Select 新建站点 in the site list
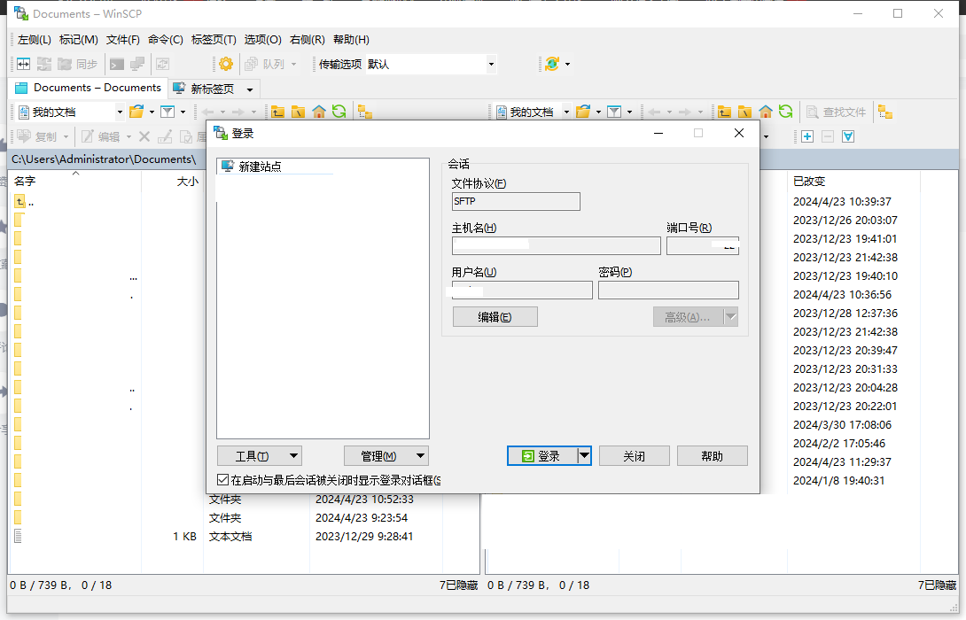Viewport: 966px width, 620px height. pos(260,167)
